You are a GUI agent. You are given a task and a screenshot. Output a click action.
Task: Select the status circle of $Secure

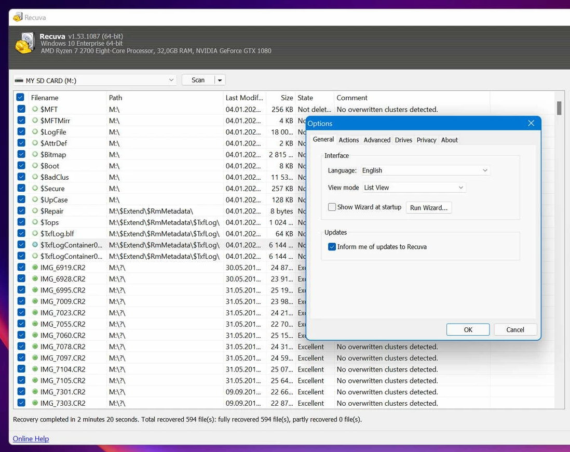tap(35, 188)
